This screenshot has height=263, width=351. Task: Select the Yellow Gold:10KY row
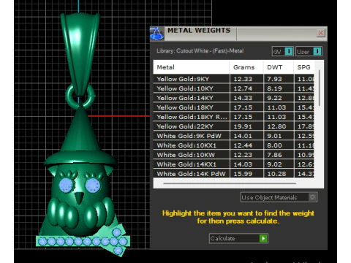(233, 88)
